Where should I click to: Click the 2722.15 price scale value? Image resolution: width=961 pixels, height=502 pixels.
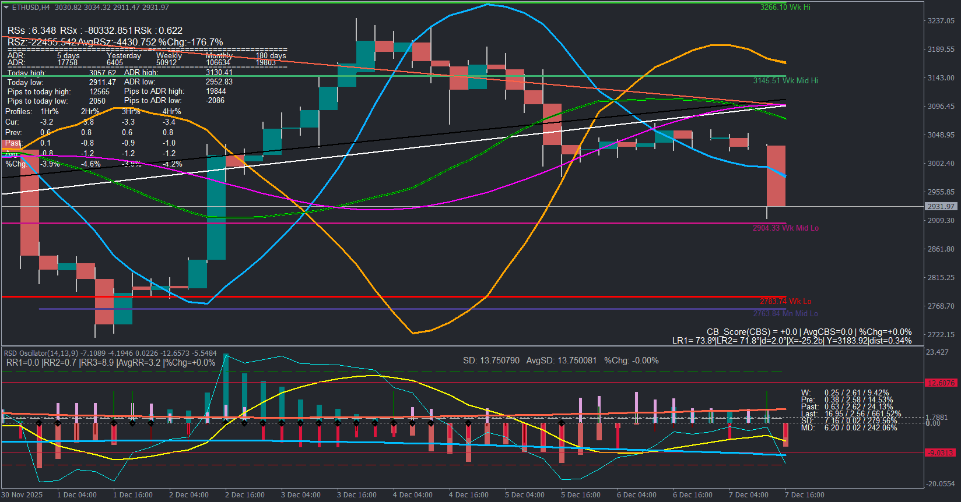941,335
